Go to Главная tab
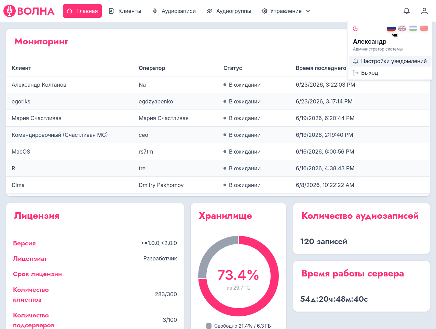 point(82,11)
